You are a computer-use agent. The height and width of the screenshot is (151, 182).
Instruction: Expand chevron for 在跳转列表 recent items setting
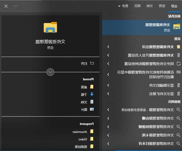point(108,74)
